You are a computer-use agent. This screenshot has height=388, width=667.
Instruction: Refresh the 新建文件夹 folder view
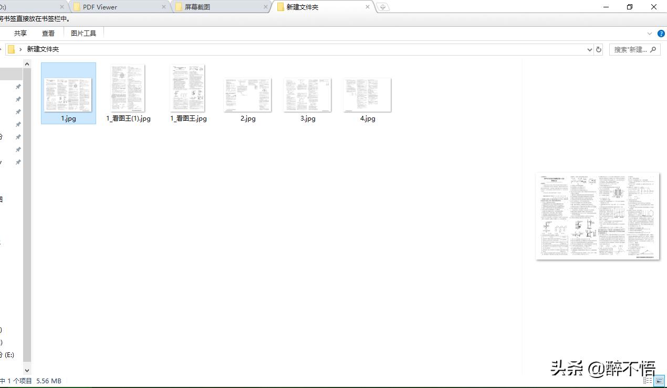point(599,49)
